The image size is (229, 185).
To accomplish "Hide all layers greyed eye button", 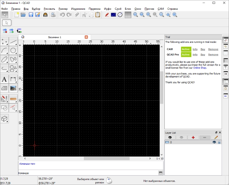I will 181,137.
